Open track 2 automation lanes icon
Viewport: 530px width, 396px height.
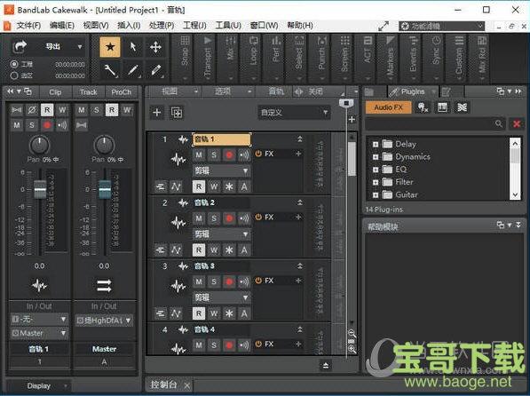point(176,249)
